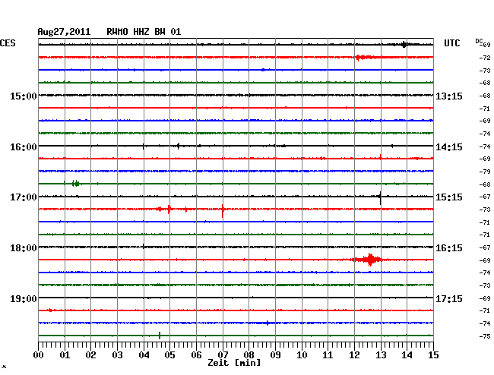Select the 19:00 local time label
The height and width of the screenshot is (375, 494).
[x=24, y=298]
